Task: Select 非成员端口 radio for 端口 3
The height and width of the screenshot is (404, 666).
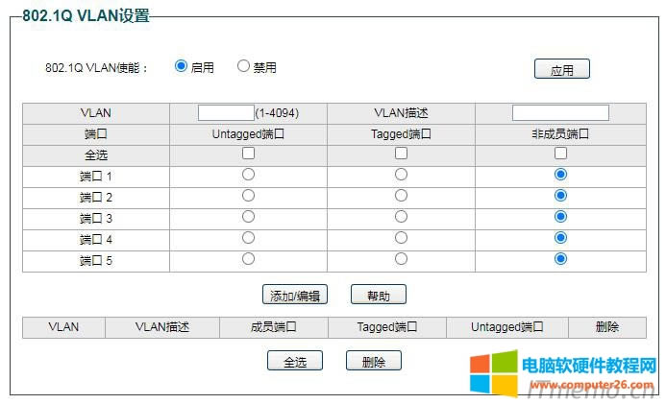Action: (560, 217)
